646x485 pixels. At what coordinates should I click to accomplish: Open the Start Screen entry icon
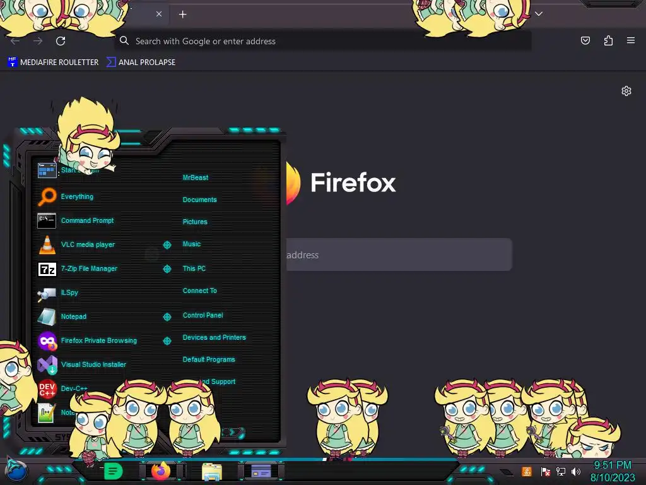(x=47, y=170)
